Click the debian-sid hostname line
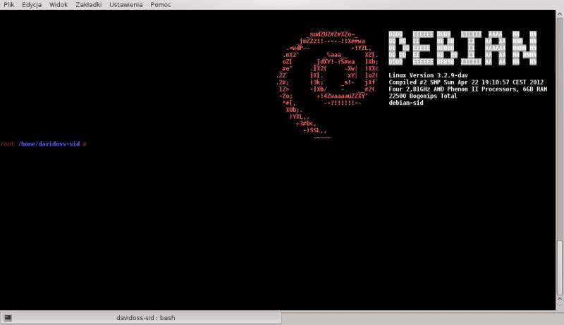 pos(406,103)
